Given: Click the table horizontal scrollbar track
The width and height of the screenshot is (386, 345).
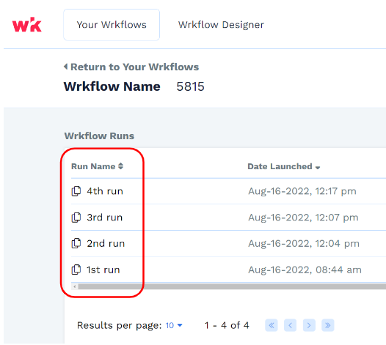Looking at the screenshot, I should [x=232, y=286].
